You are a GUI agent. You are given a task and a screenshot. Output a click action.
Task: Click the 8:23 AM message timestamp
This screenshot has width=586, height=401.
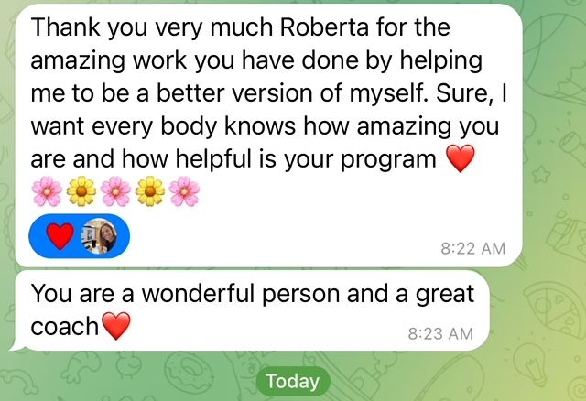440,334
